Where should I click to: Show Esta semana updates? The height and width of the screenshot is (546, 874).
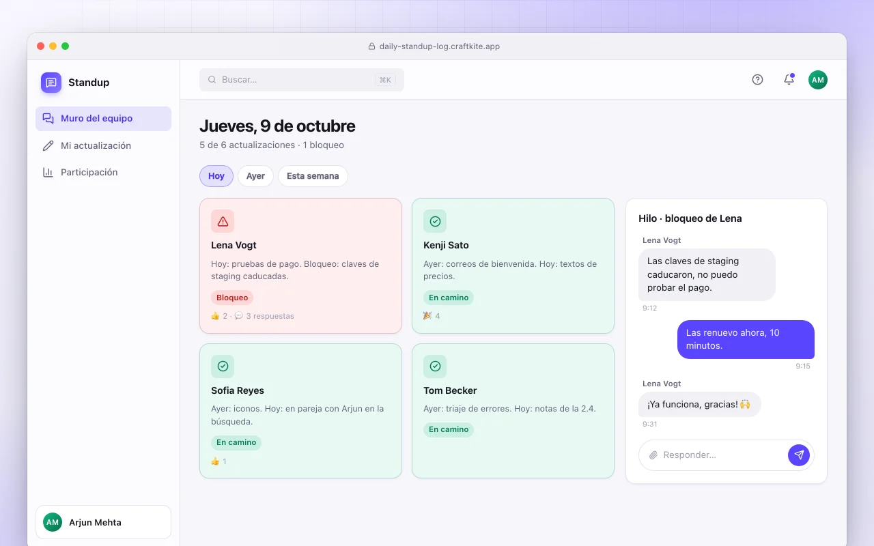coord(313,176)
